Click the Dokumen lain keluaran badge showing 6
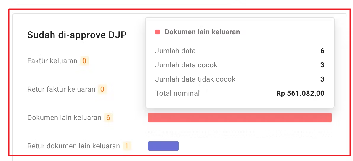Screen dimensions: 353x161 point(108,118)
